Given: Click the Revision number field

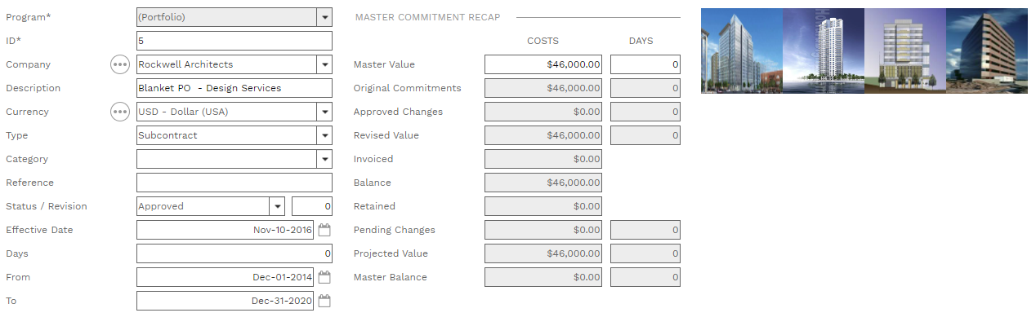Looking at the screenshot, I should point(312,206).
